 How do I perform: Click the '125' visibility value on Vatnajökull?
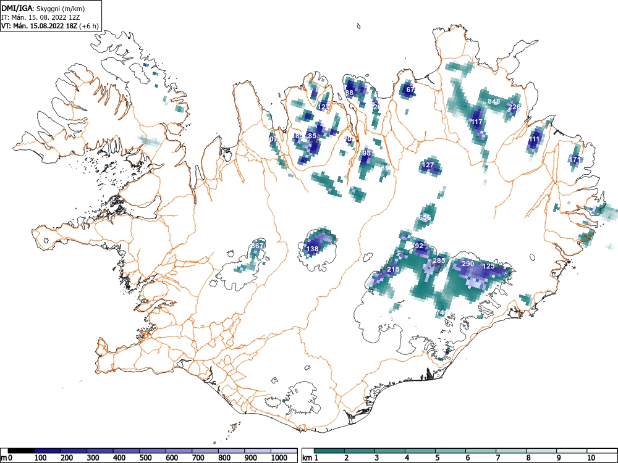coord(488,266)
